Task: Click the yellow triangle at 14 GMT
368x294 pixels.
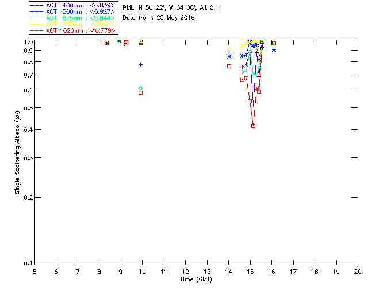Action: [x=229, y=49]
